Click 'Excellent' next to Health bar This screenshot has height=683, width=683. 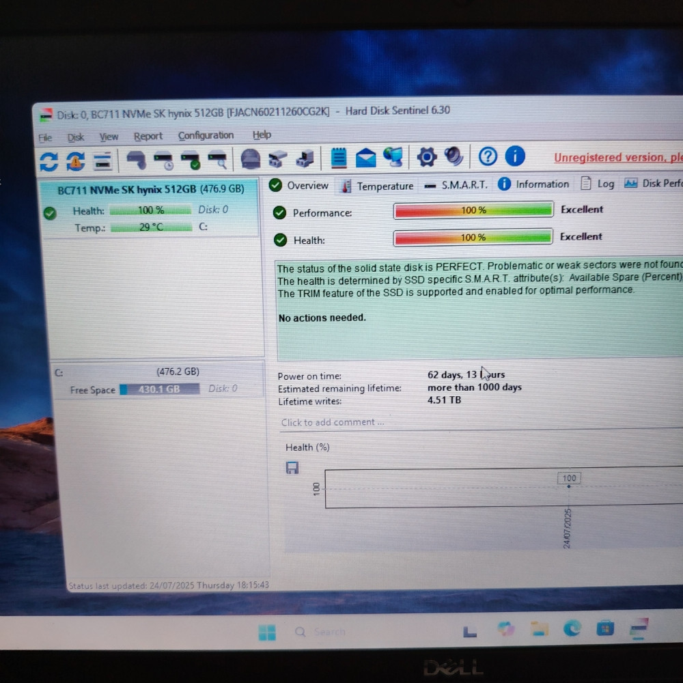[581, 236]
